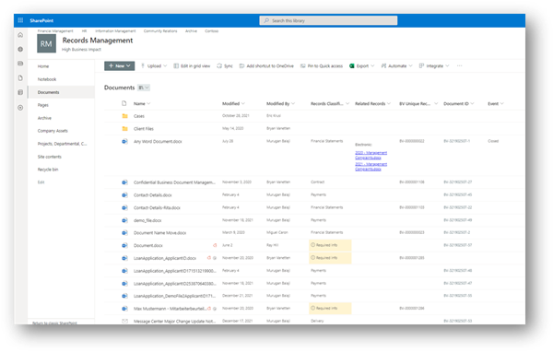Select Home in the left navigation
Viewport: 553px width, 352px height.
43,66
